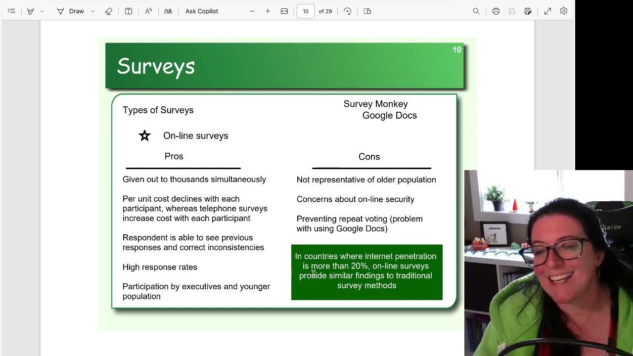633x356 pixels.
Task: Activate the Draw pen tool
Action: pos(71,11)
